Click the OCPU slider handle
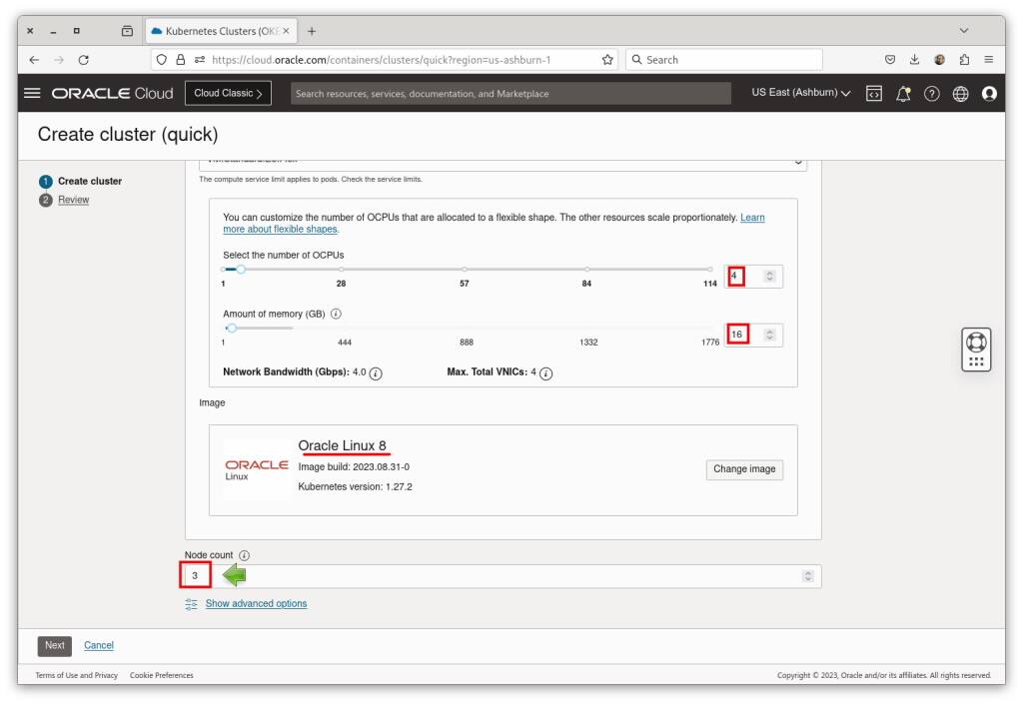The image size is (1023, 704). (241, 270)
